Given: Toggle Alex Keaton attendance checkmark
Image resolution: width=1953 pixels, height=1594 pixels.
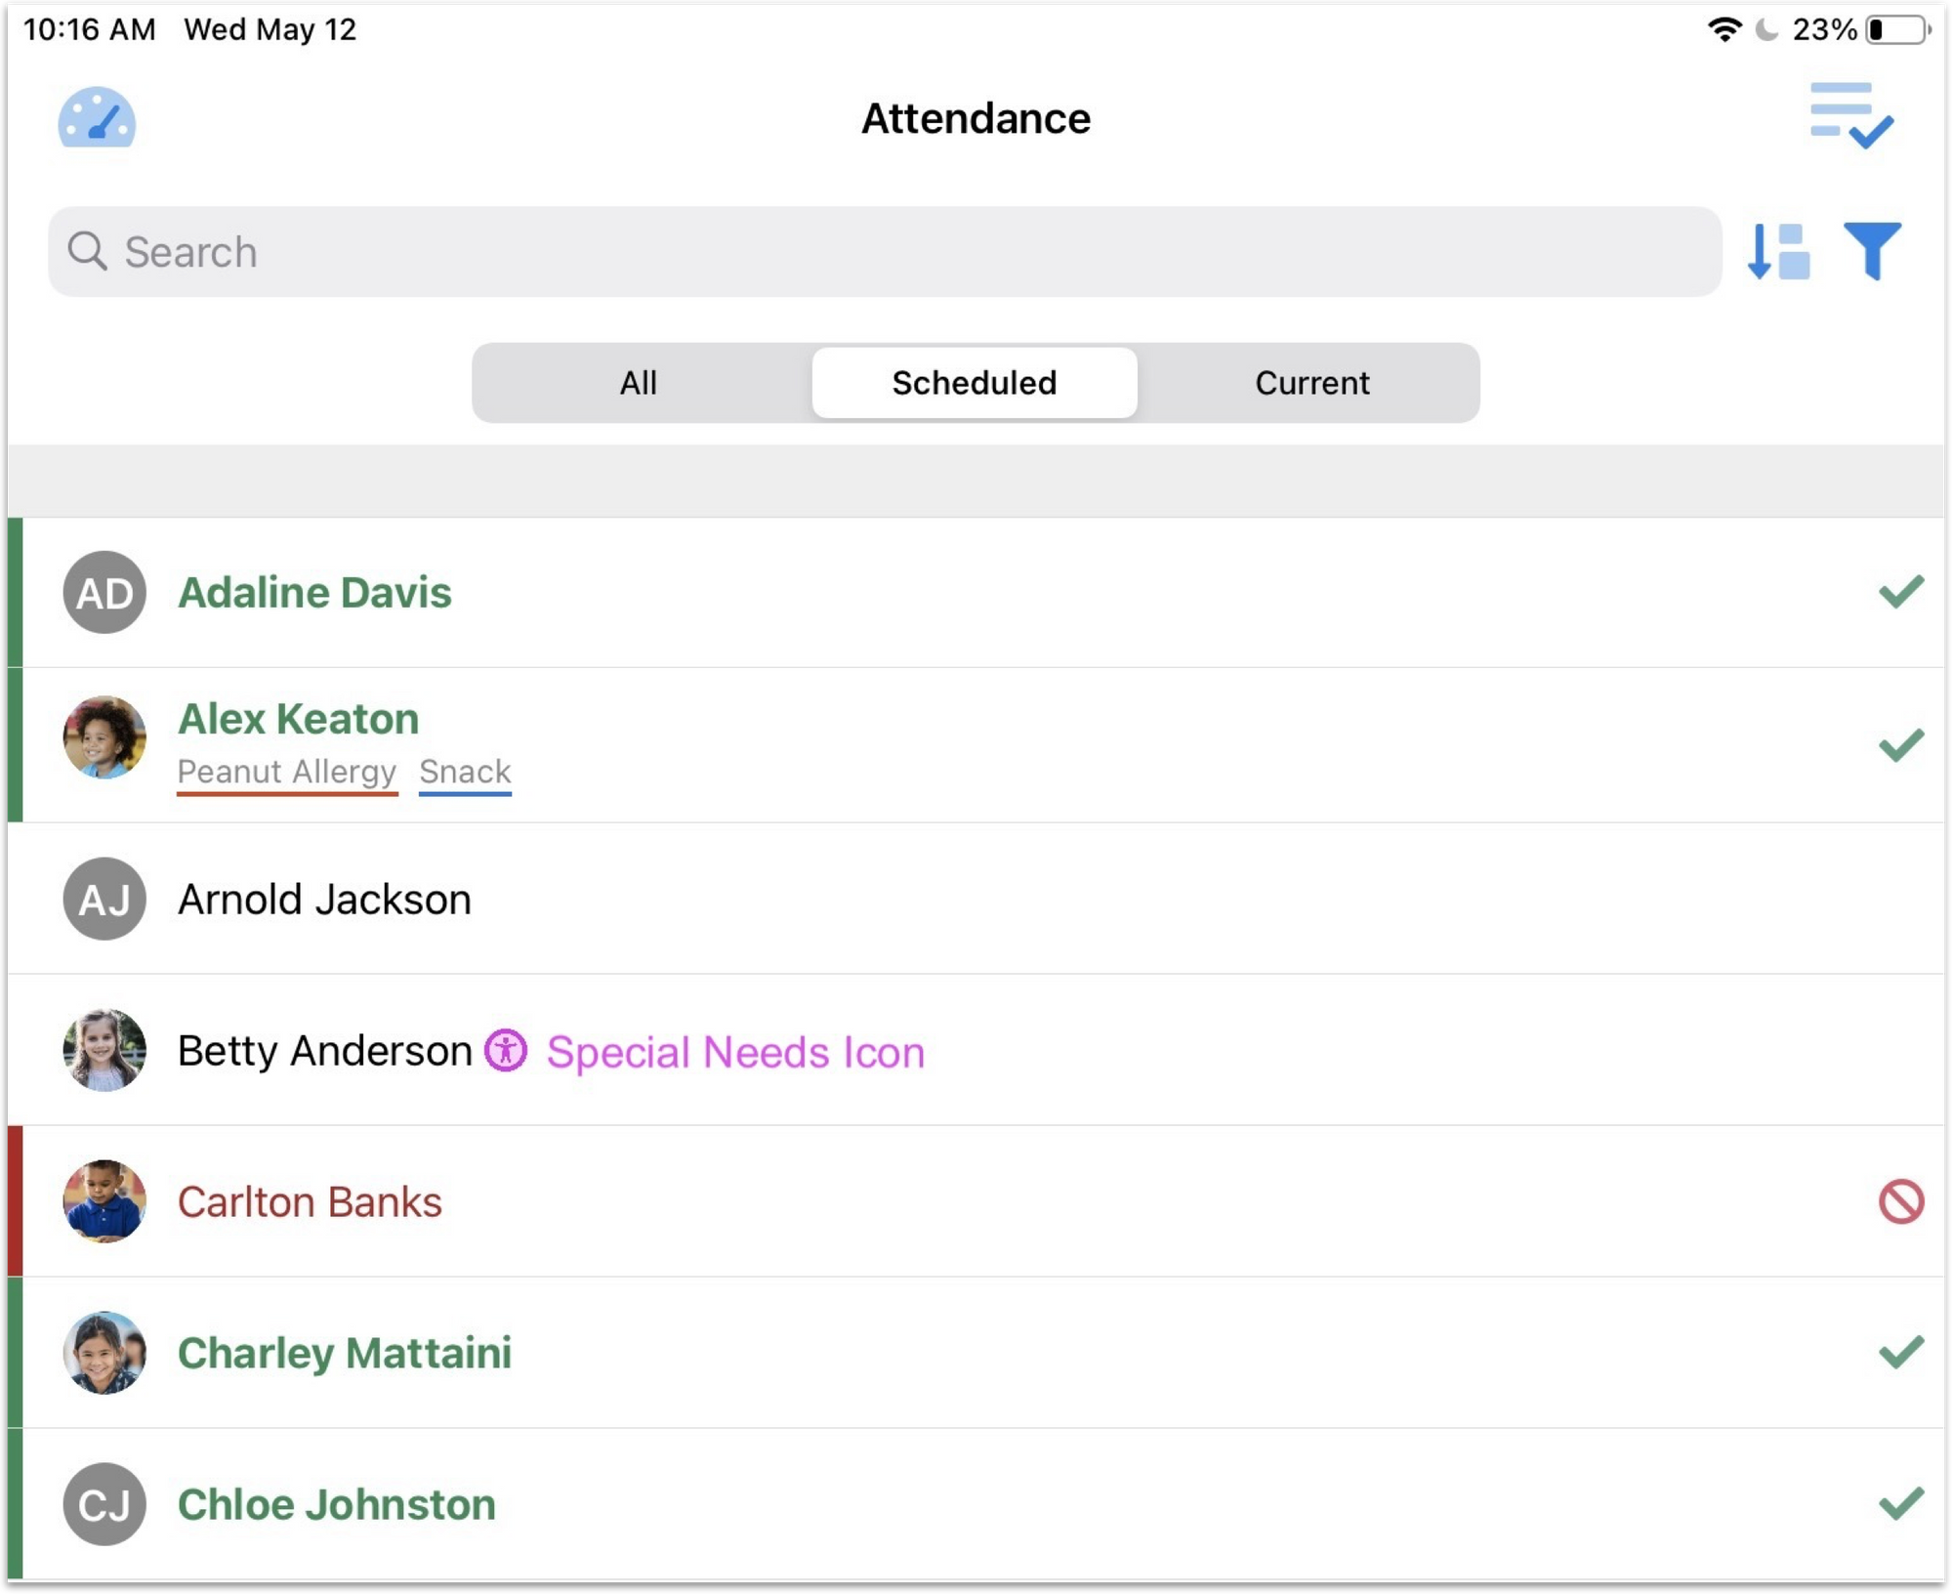Looking at the screenshot, I should [x=1900, y=745].
